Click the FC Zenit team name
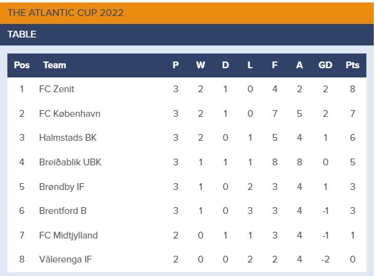 [x=57, y=89]
